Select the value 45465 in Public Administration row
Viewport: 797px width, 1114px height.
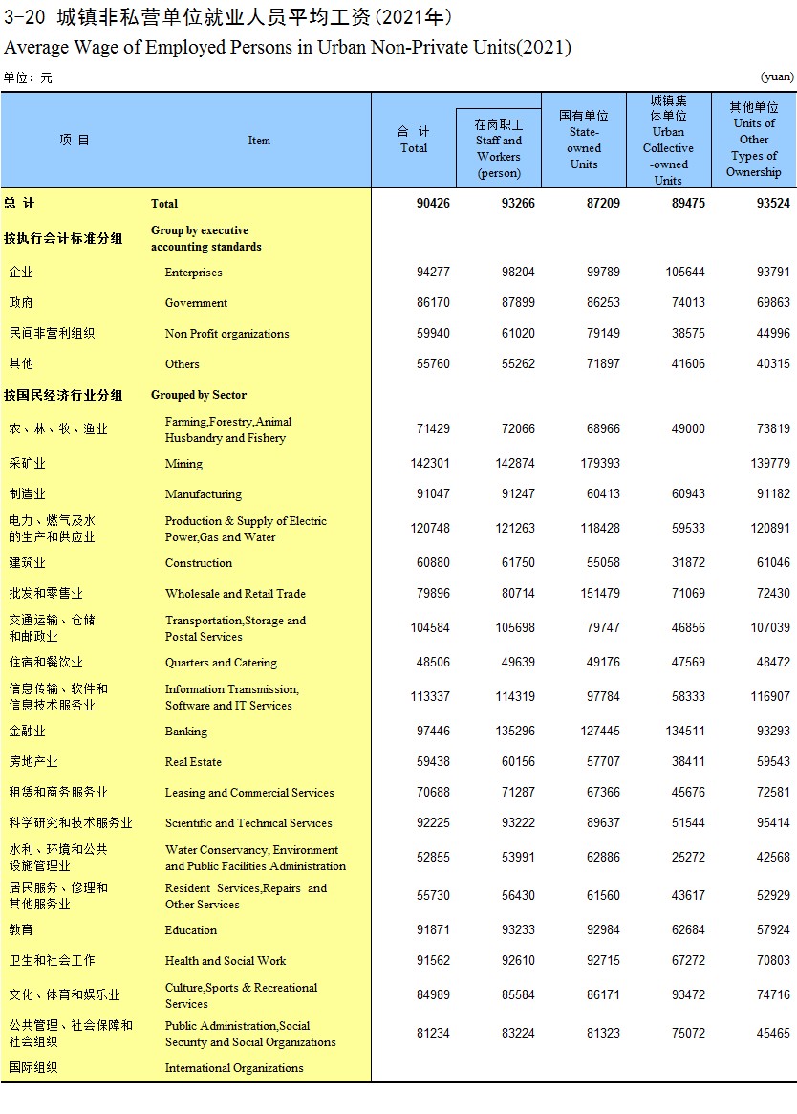pyautogui.click(x=773, y=1034)
